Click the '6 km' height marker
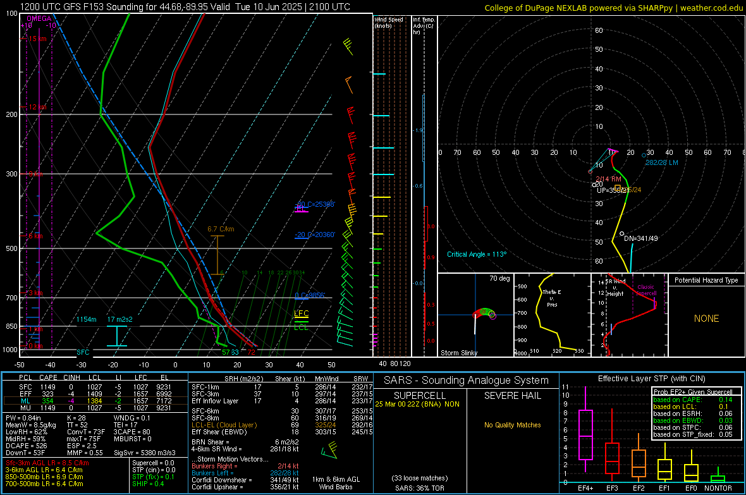The image size is (746, 495). tap(35, 236)
